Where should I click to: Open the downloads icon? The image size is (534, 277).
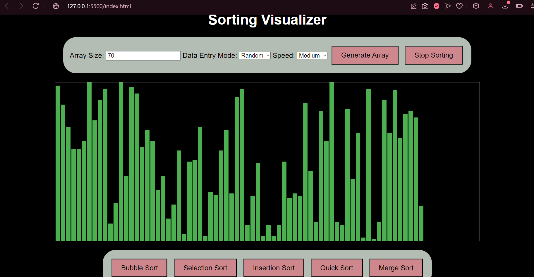pyautogui.click(x=505, y=6)
